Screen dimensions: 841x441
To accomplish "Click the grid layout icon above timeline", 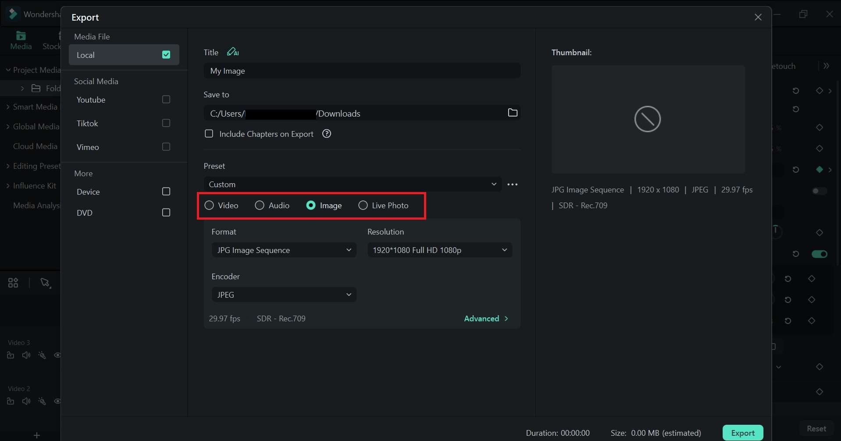I will (13, 283).
